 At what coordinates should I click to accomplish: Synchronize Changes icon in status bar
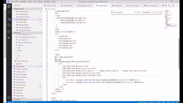point(18,102)
